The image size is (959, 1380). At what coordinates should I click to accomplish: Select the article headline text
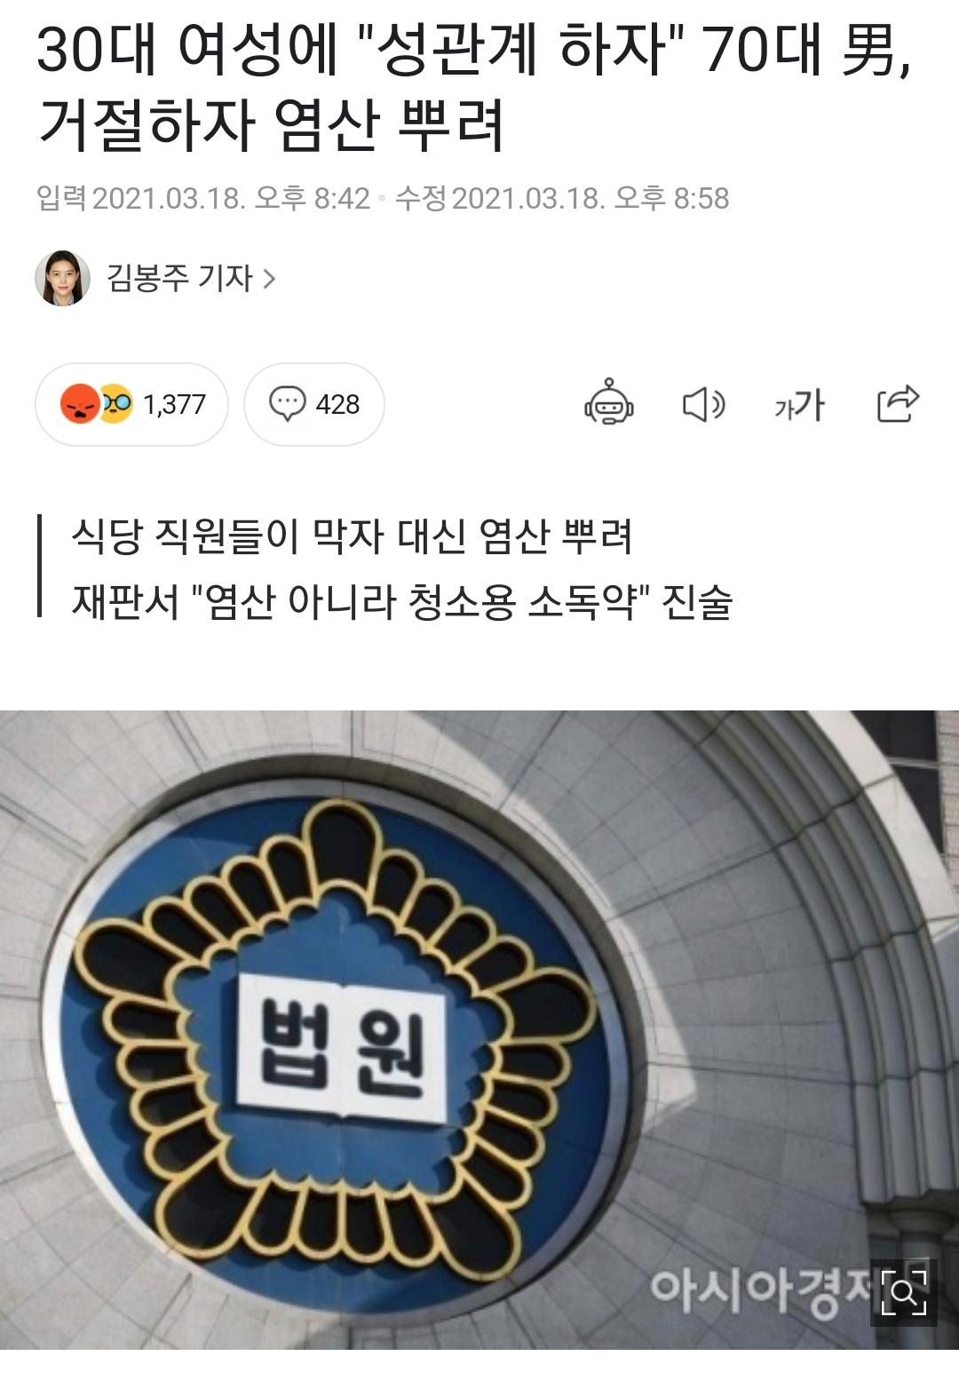(x=475, y=86)
